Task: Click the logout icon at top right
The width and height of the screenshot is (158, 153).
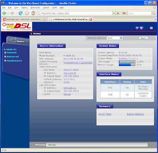Action: [x=151, y=28]
